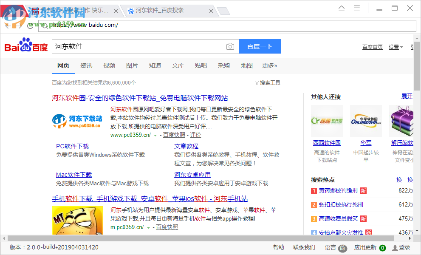Open hot search 高速收费员假笑
Image resolution: width=421 pixels, height=255 pixels.
click(338, 218)
